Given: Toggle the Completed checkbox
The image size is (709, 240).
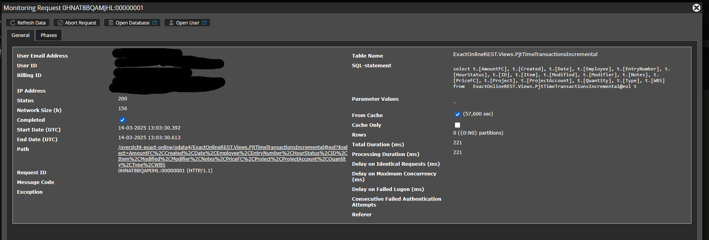Looking at the screenshot, I should click(122, 120).
